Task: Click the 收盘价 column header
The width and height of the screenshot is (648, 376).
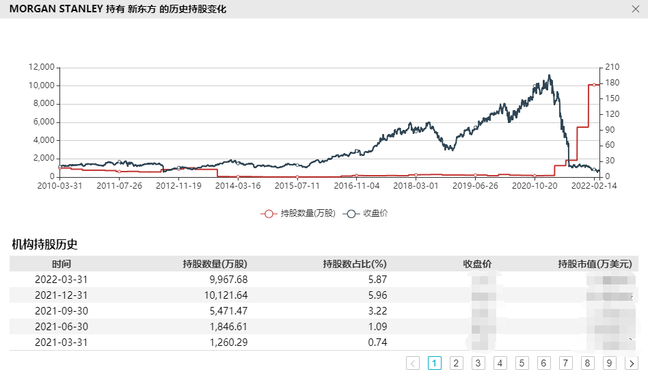Action: (477, 264)
